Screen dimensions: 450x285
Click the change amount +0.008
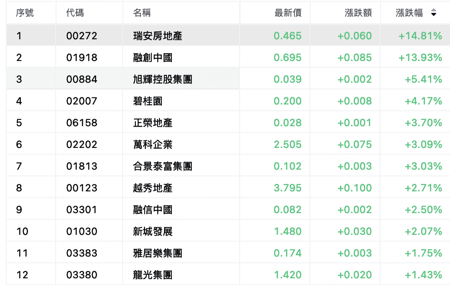(354, 101)
